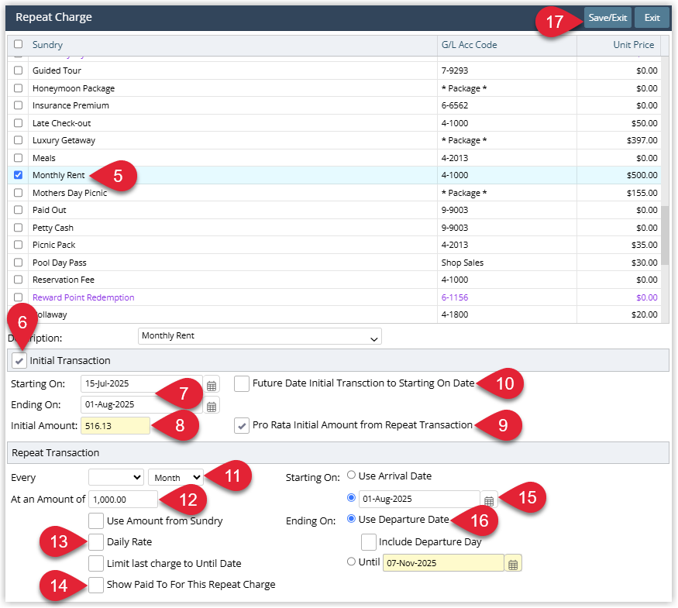Click the repeat start date field 01-Aug-2025

click(x=419, y=499)
